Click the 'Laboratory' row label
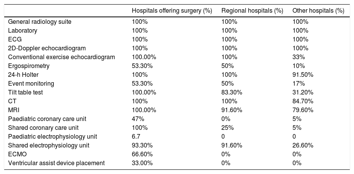The image size is (354, 174). 23,30
